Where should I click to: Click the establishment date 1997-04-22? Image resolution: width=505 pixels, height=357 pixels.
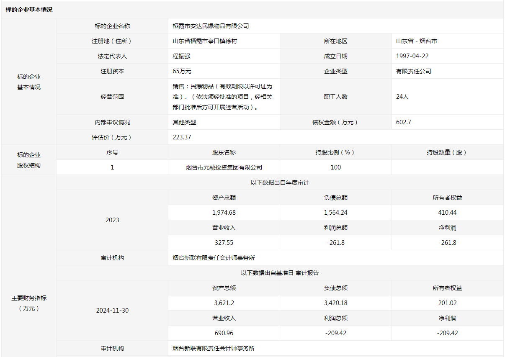coord(412,56)
